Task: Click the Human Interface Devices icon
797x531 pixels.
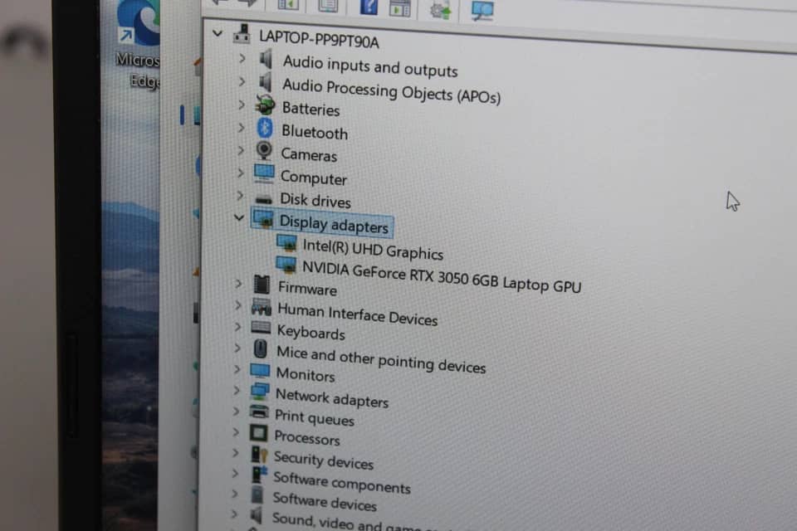Action: [x=262, y=307]
